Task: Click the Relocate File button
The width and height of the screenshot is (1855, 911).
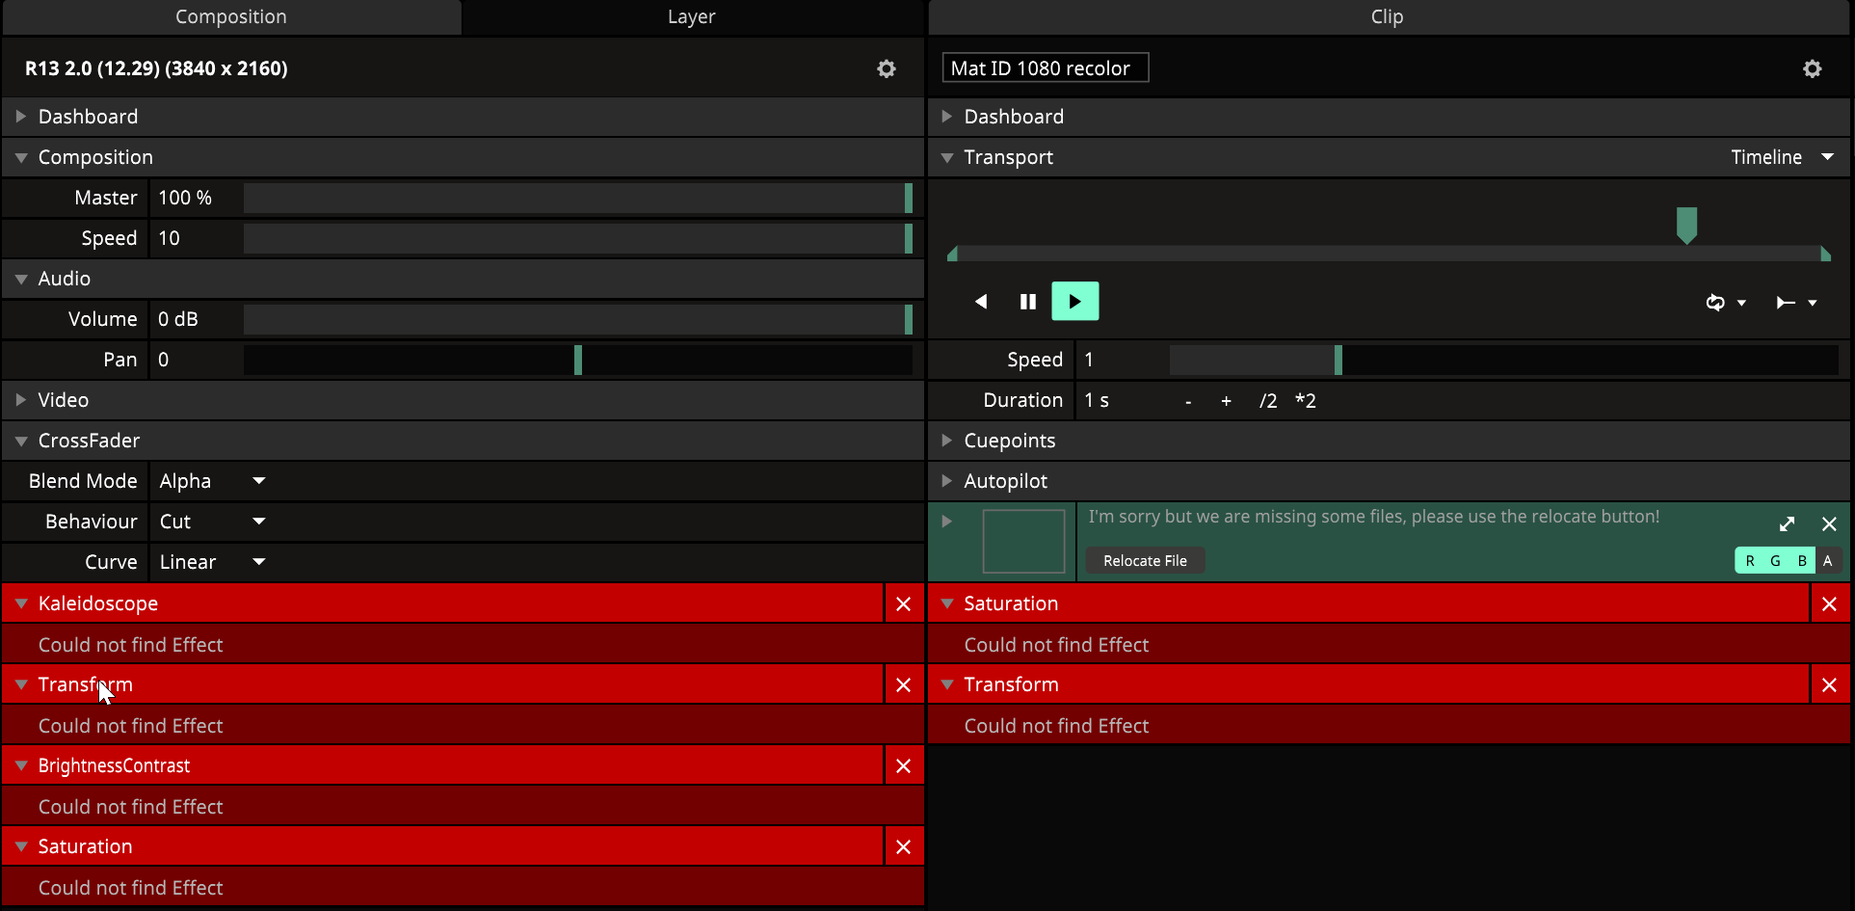Action: (x=1145, y=561)
